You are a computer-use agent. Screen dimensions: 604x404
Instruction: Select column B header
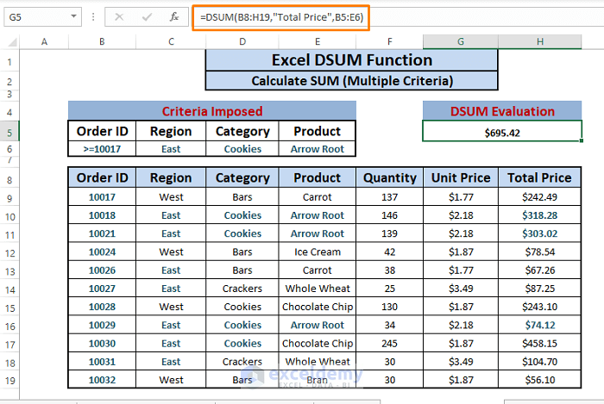[x=102, y=42]
